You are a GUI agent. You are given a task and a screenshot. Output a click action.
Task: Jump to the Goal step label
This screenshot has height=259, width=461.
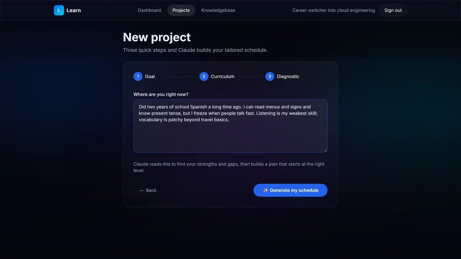coord(150,77)
